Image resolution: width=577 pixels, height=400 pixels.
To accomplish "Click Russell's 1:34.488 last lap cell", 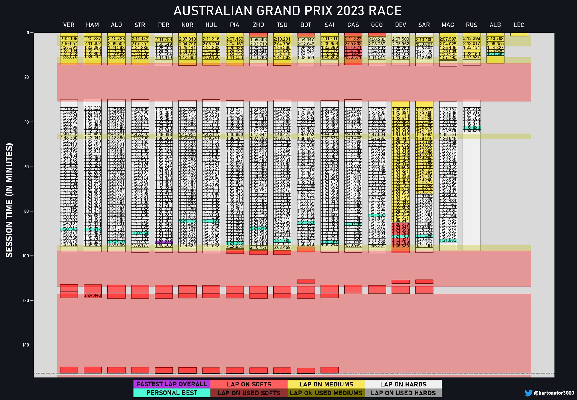I will [x=472, y=131].
